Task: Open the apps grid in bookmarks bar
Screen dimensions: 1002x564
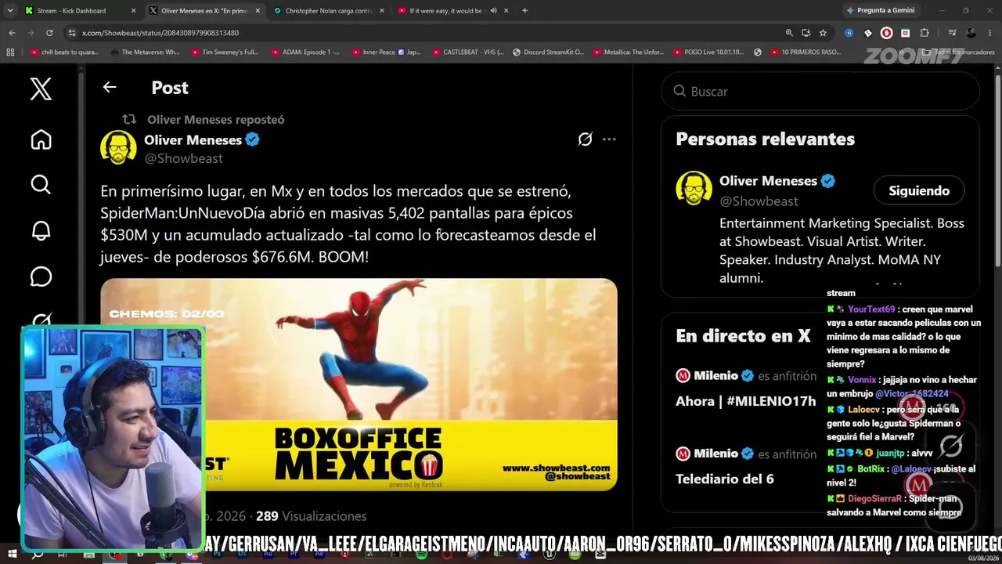Action: click(x=10, y=52)
